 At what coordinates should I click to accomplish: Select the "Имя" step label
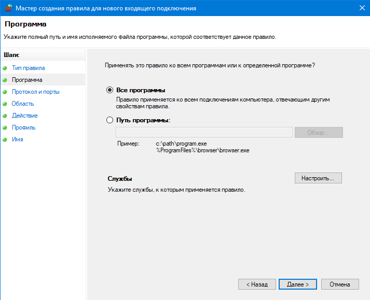pyautogui.click(x=17, y=139)
